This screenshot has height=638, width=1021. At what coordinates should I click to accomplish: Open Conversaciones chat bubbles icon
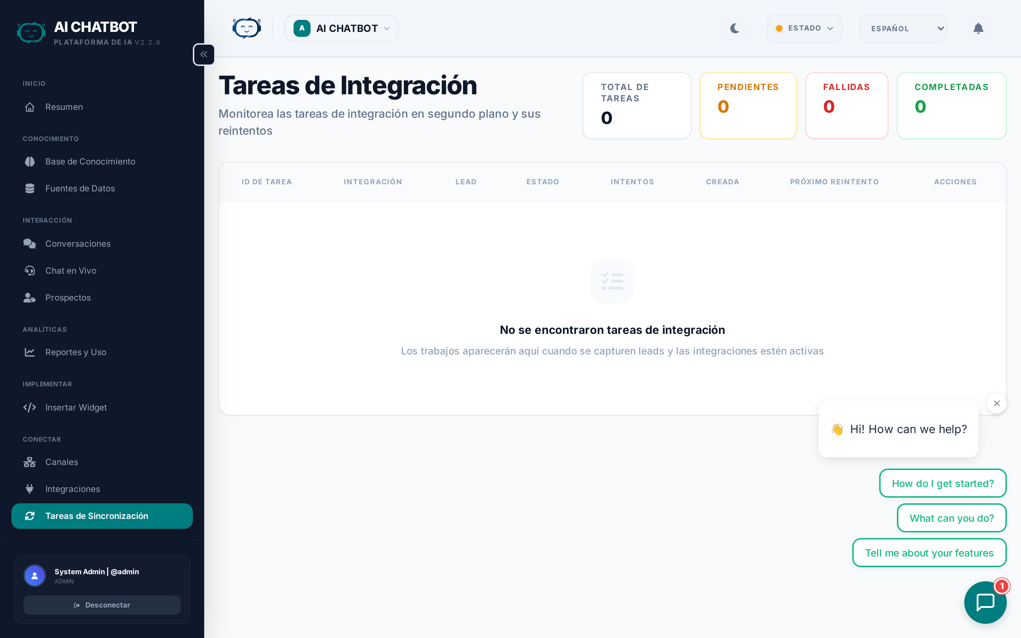[x=29, y=244]
